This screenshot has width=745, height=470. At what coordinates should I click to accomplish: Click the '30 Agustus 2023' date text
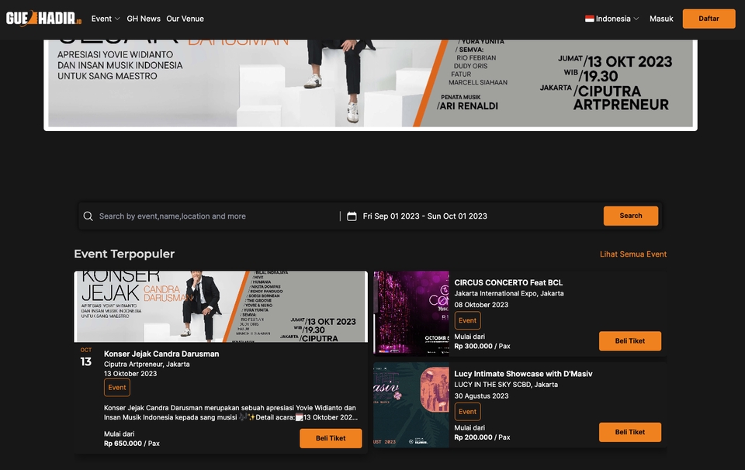pos(481,396)
